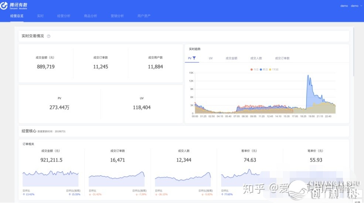Image resolution: width=364 pixels, height=203 pixels.
Task: Expand the demo account dropdown arrow
Action: pos(361,6)
